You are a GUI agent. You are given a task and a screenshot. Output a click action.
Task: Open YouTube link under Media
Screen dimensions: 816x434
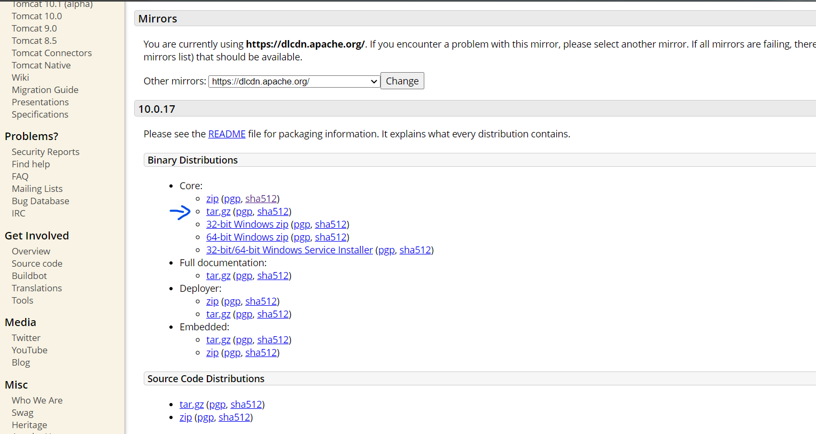29,350
